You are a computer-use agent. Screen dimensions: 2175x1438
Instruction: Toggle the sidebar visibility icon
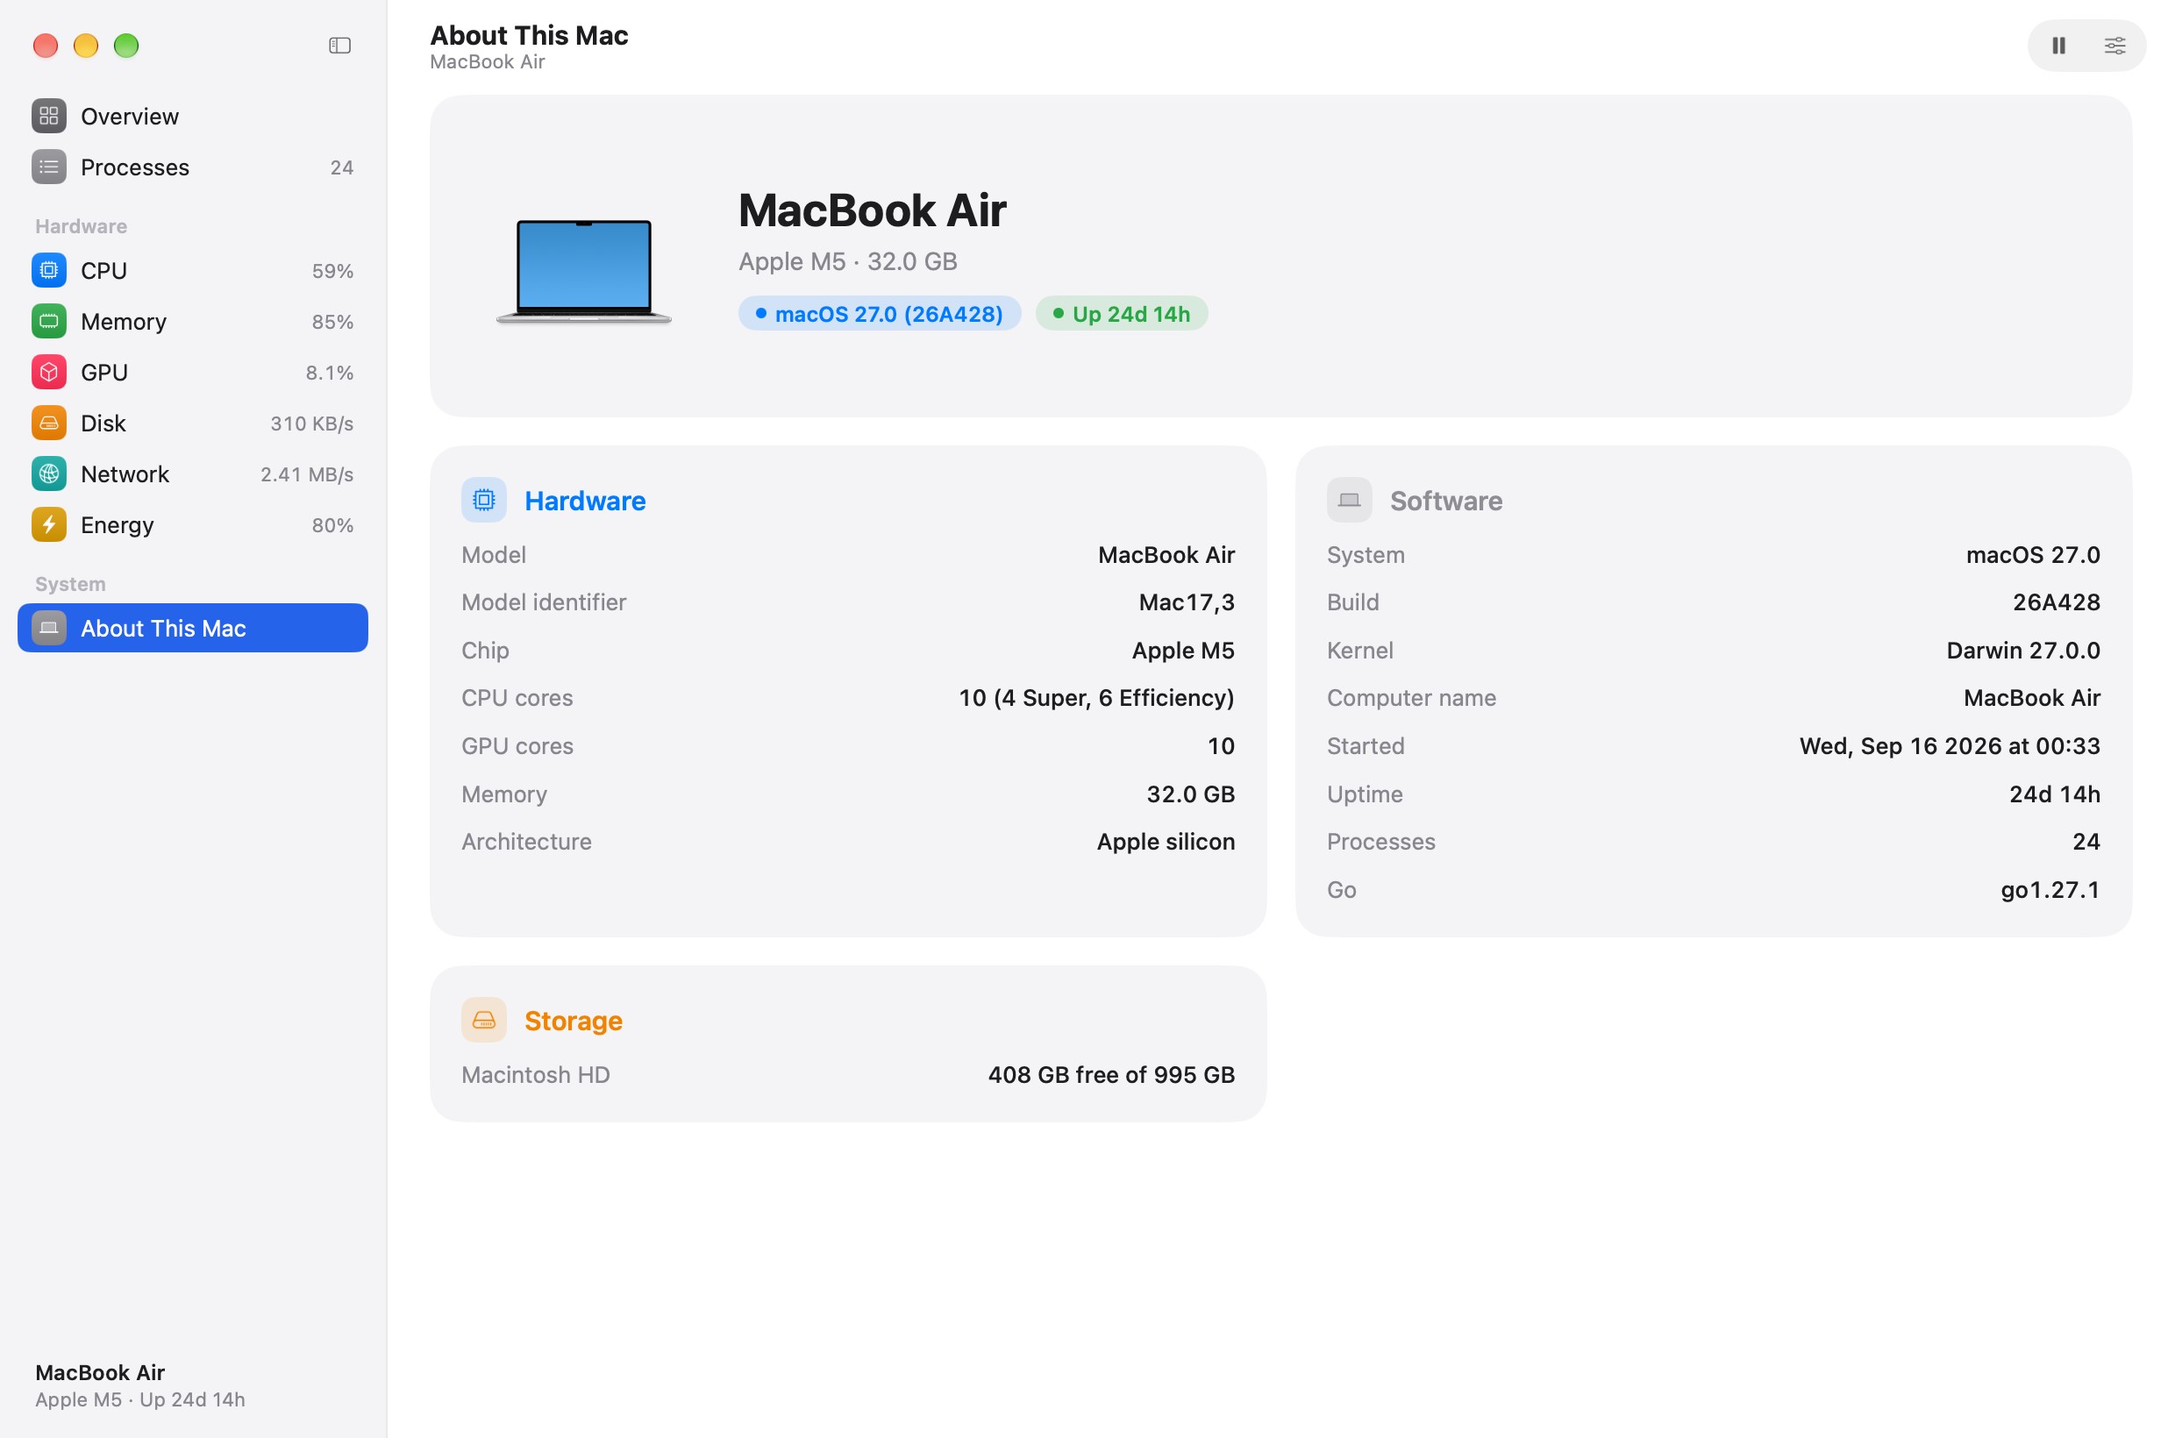(339, 45)
